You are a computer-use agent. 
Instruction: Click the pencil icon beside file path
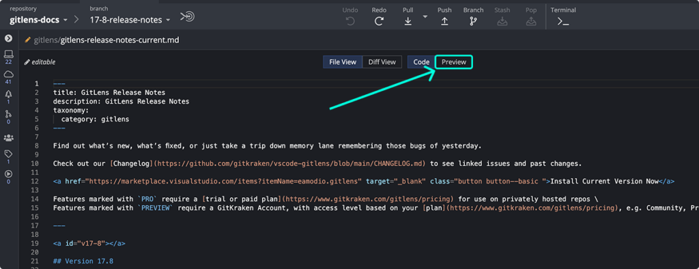coord(27,40)
